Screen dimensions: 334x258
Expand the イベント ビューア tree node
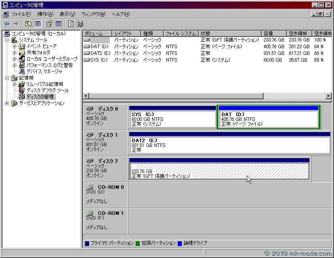[15, 46]
